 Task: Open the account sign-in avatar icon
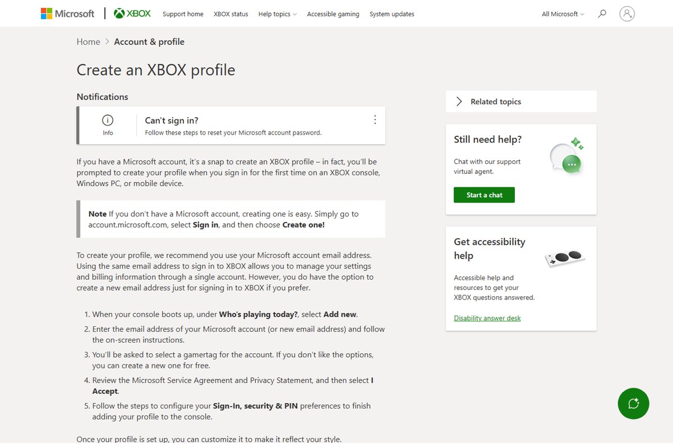627,13
